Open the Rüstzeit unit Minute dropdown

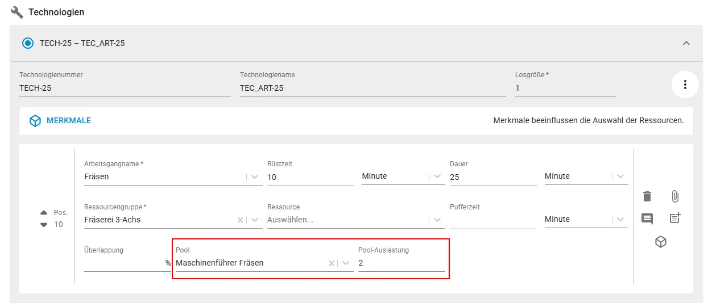[437, 176]
